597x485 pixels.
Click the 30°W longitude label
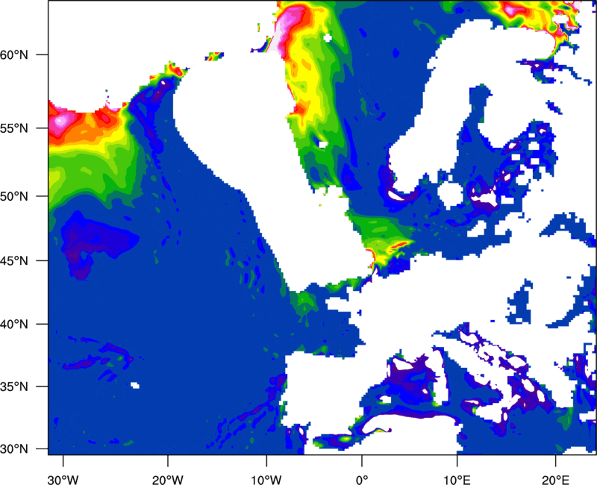click(63, 480)
